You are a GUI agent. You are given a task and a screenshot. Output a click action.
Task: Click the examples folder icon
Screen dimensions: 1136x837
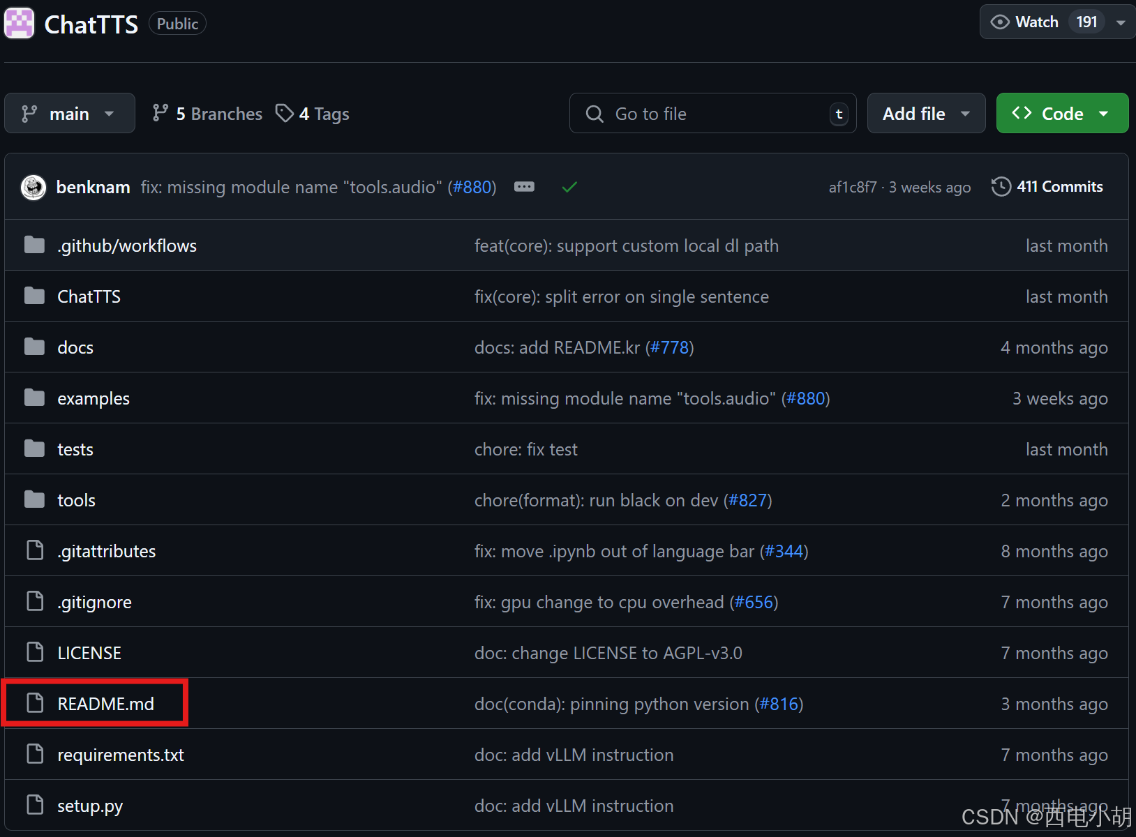pyautogui.click(x=34, y=398)
